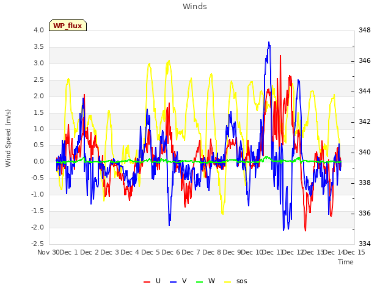Image resolution: width=391 pixels, height=293 pixels.
Task: Click the 0.0 left axis value
Action: coord(38,161)
